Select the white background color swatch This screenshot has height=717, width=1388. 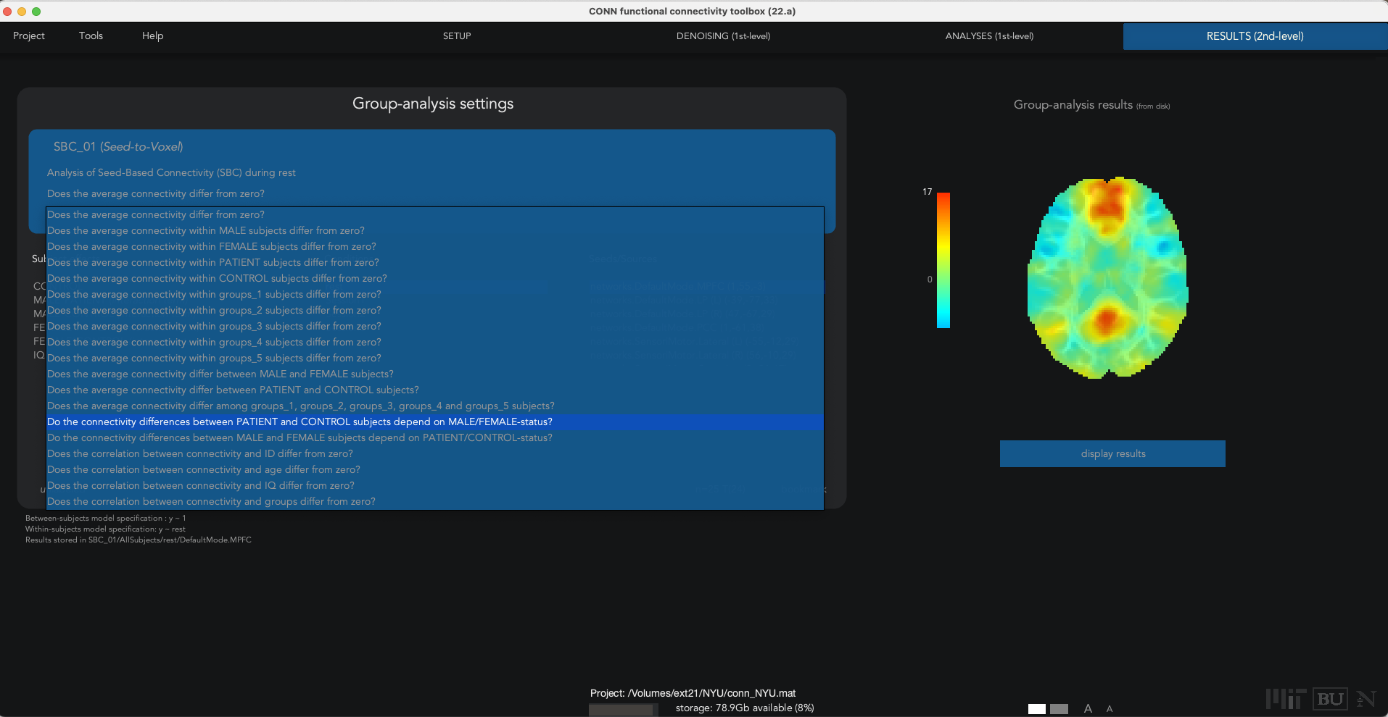[1037, 709]
